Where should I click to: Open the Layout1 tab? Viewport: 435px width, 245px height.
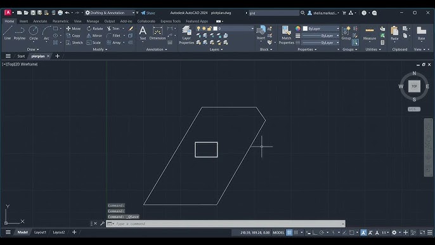click(40, 232)
